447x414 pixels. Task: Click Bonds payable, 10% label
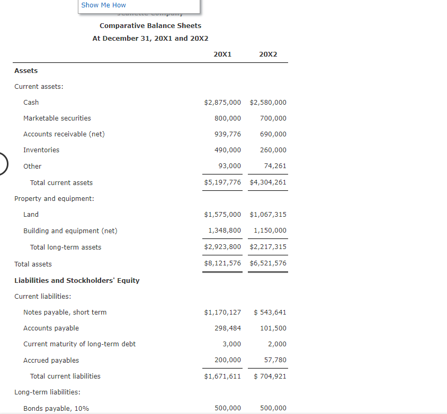(56, 409)
